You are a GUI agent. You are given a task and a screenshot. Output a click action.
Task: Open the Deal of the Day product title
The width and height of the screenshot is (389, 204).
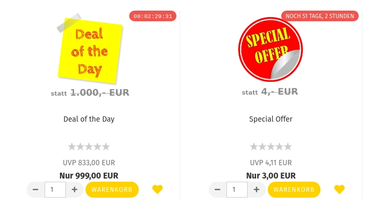tap(89, 119)
